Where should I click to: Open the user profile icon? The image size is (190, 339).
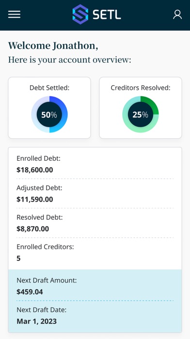pos(177,15)
